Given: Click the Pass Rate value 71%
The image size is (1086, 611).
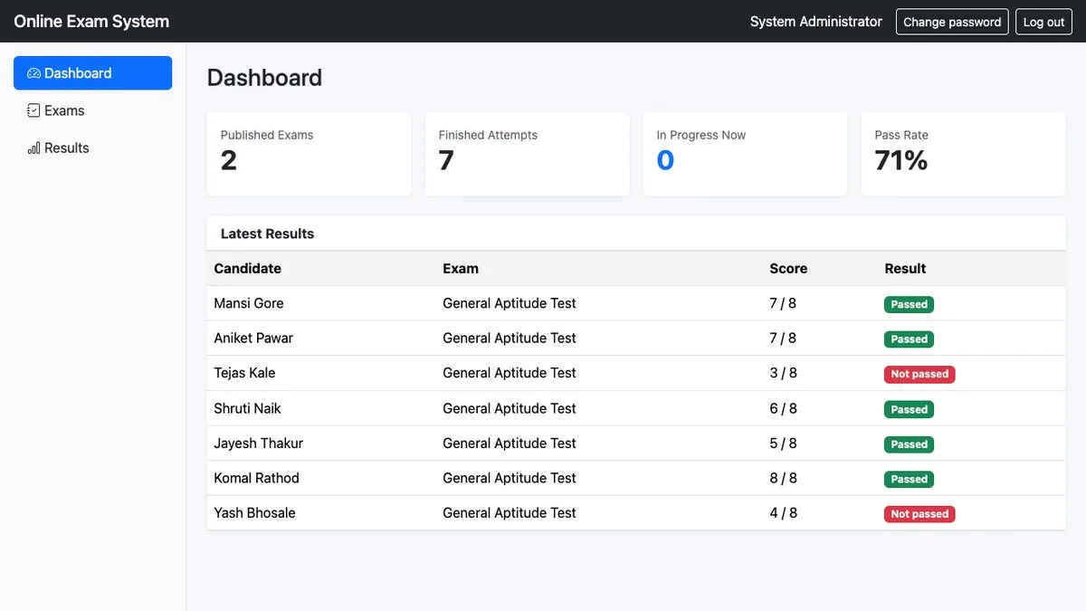Looking at the screenshot, I should pos(901,160).
